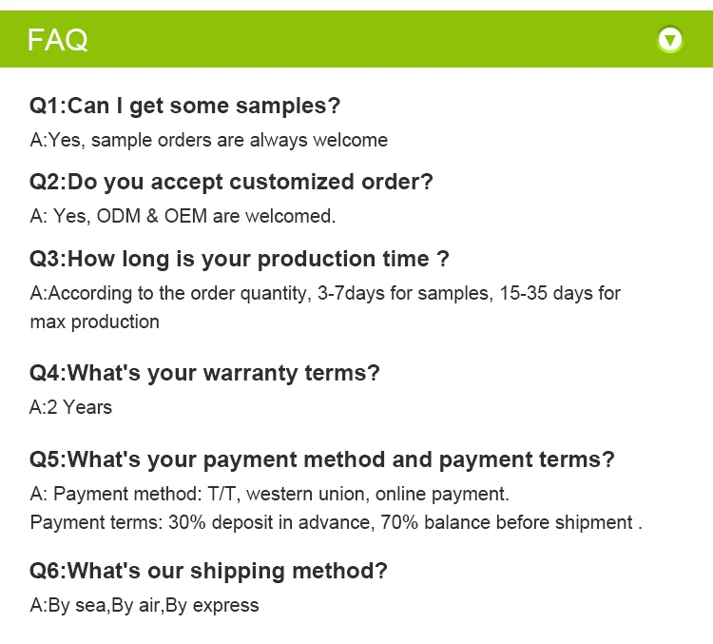Select question Q2 about customized order

point(231,182)
